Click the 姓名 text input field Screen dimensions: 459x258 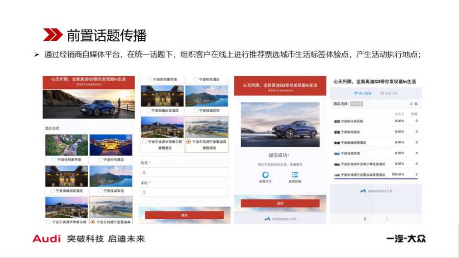185,172
